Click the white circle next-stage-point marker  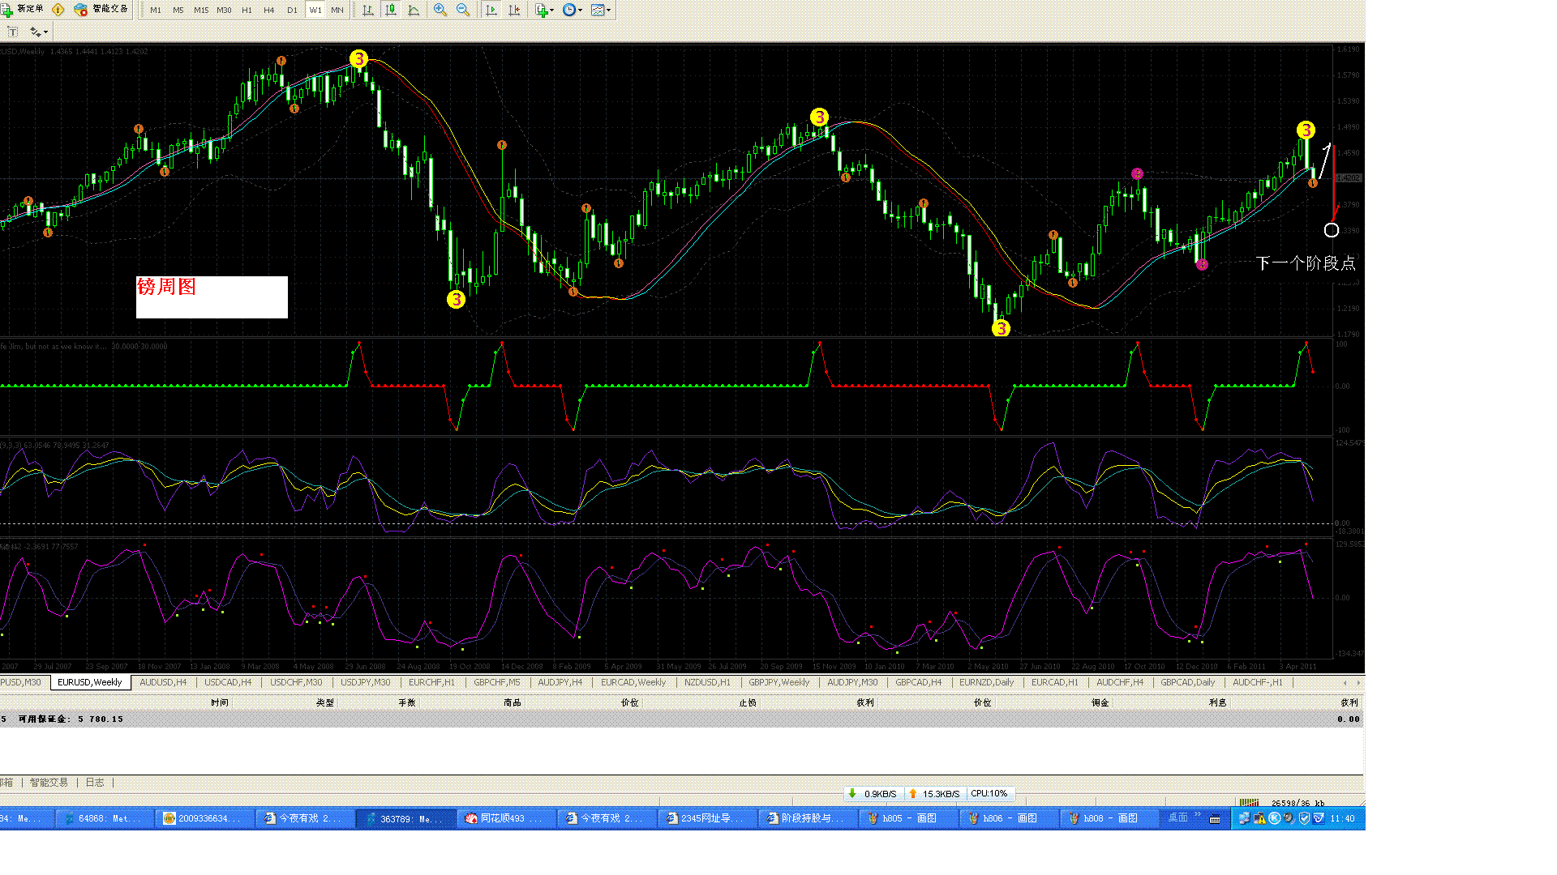(x=1332, y=230)
